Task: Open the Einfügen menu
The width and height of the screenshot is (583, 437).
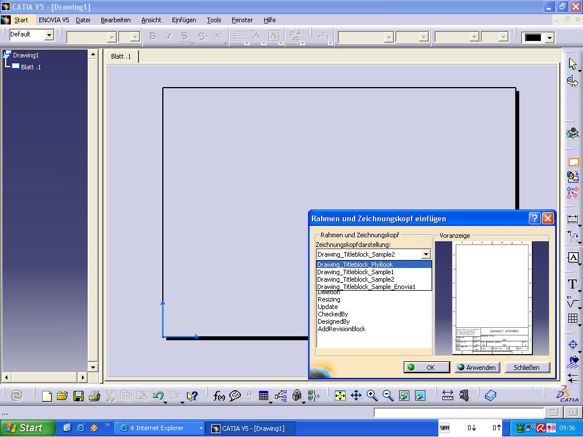Action: (x=184, y=20)
